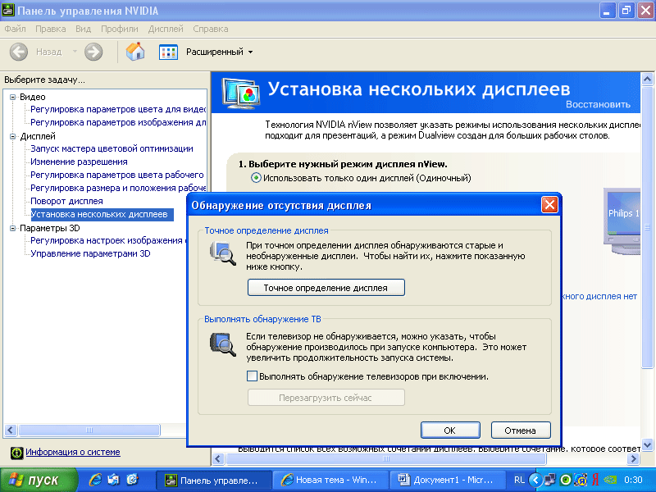The image size is (656, 492).
Task: Click the Forward arrow icon in toolbar
Action: [93, 52]
